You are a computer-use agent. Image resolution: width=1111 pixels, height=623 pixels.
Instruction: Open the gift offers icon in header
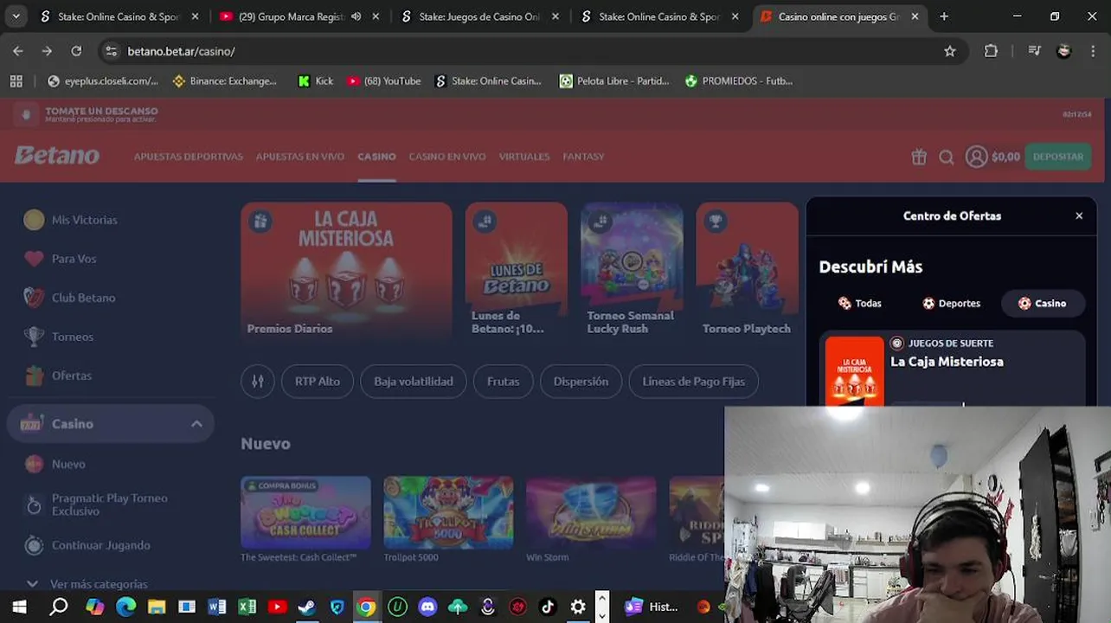point(919,157)
